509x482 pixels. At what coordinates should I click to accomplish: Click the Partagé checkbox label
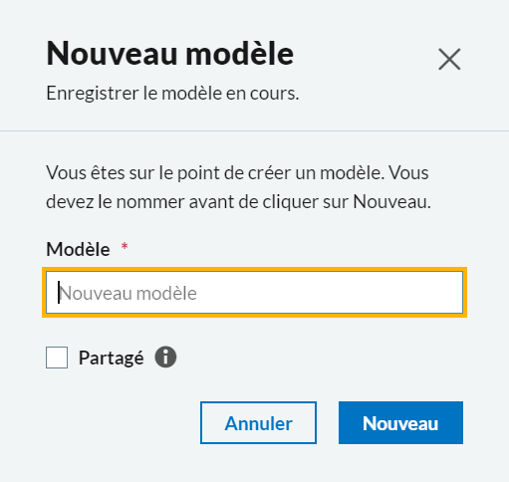click(x=112, y=359)
